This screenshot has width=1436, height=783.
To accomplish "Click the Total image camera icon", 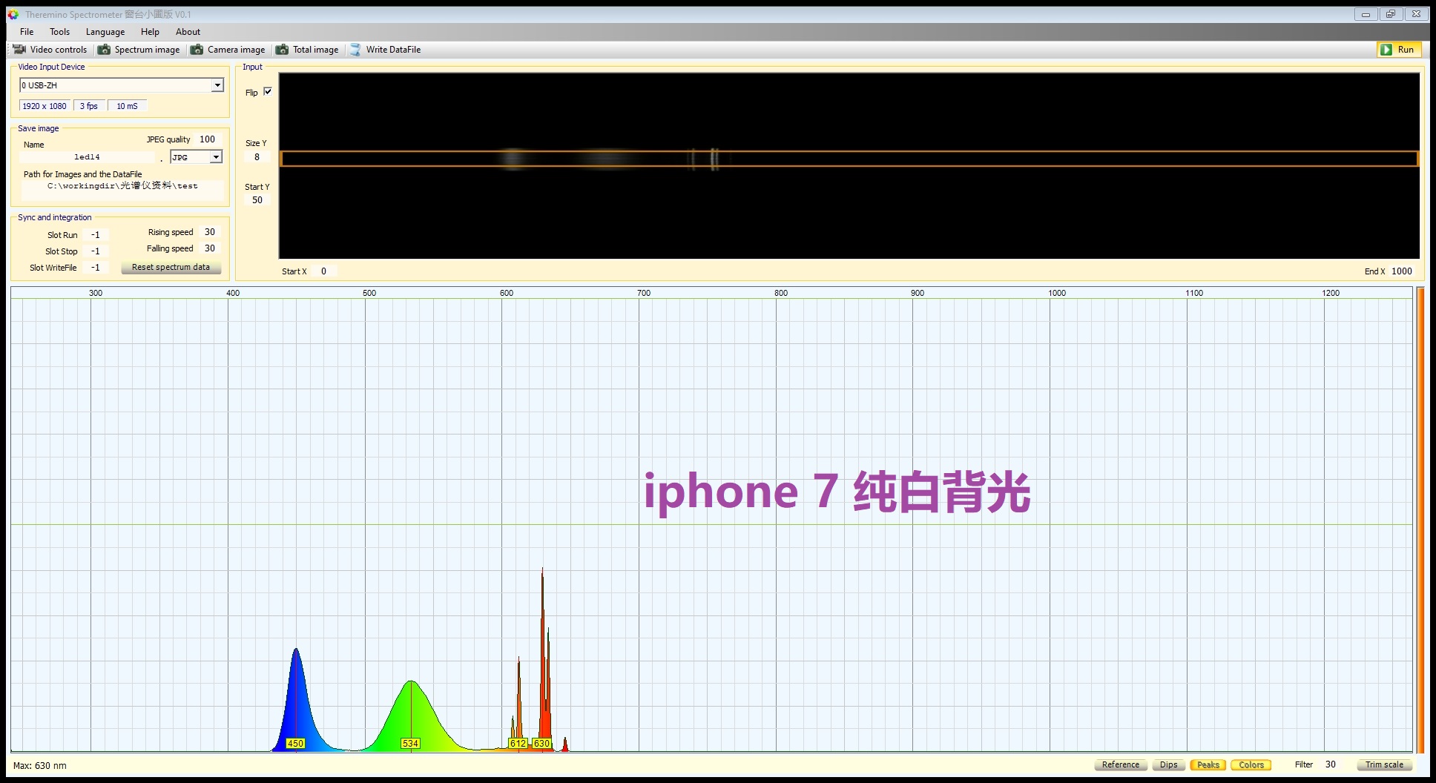I will 282,50.
